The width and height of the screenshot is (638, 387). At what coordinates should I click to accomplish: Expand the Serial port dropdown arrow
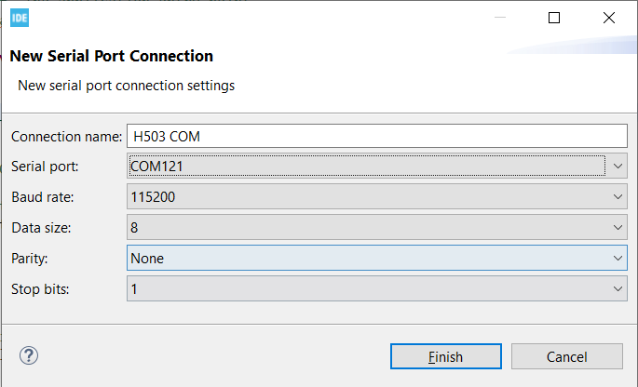point(618,167)
